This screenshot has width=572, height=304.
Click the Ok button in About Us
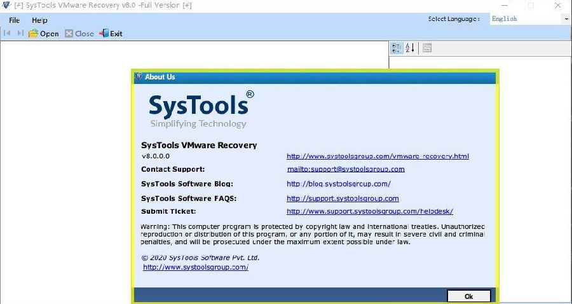[x=469, y=296]
